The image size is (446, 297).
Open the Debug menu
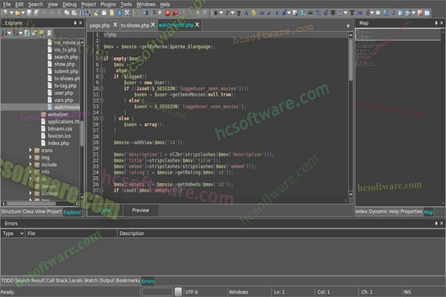69,4
